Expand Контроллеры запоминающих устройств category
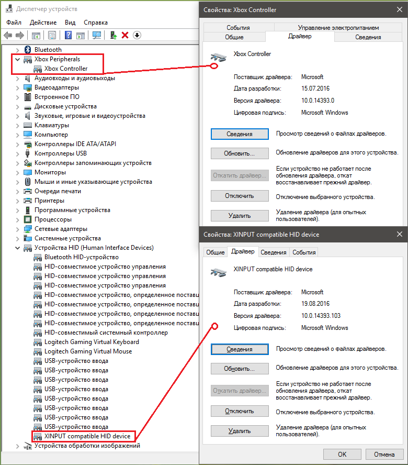 click(x=17, y=163)
